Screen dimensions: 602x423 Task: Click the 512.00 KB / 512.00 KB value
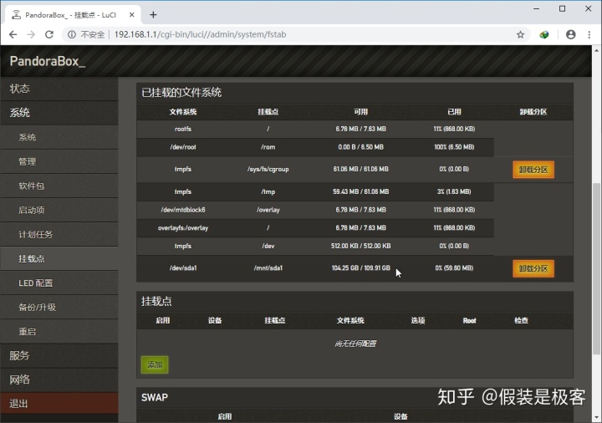361,246
